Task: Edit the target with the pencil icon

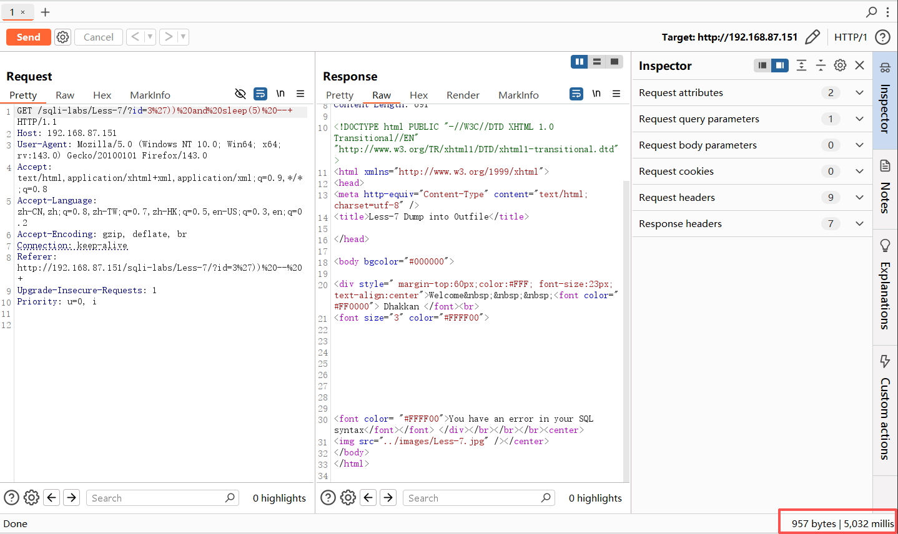Action: click(x=812, y=37)
